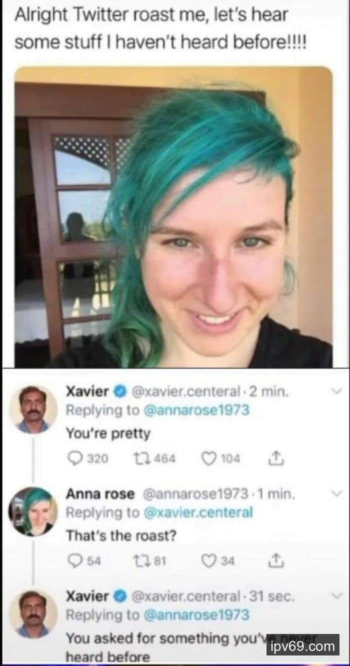Click the Anna rose display name
The height and width of the screenshot is (666, 350).
(x=100, y=494)
